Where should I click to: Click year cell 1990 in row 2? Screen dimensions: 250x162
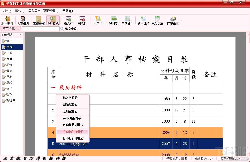pos(166,110)
